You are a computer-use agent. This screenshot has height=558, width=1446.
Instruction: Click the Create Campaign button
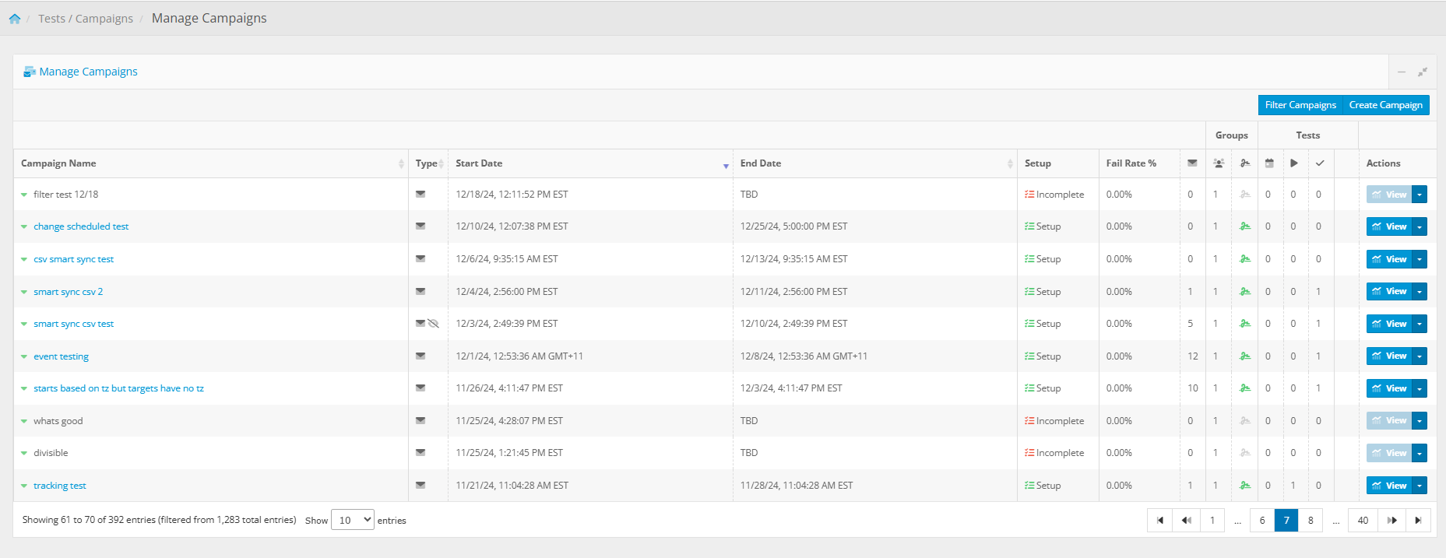coord(1385,105)
